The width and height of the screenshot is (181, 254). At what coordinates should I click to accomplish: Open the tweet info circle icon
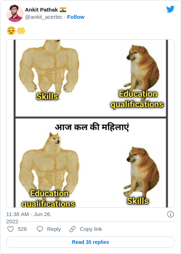[171, 214]
